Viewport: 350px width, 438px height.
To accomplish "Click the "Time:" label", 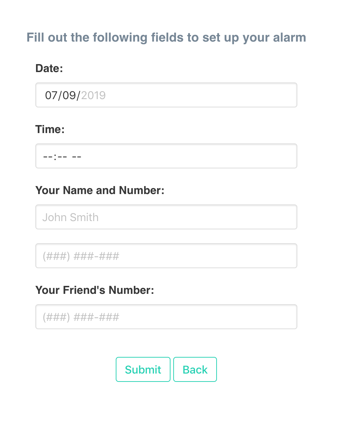I will tap(50, 129).
